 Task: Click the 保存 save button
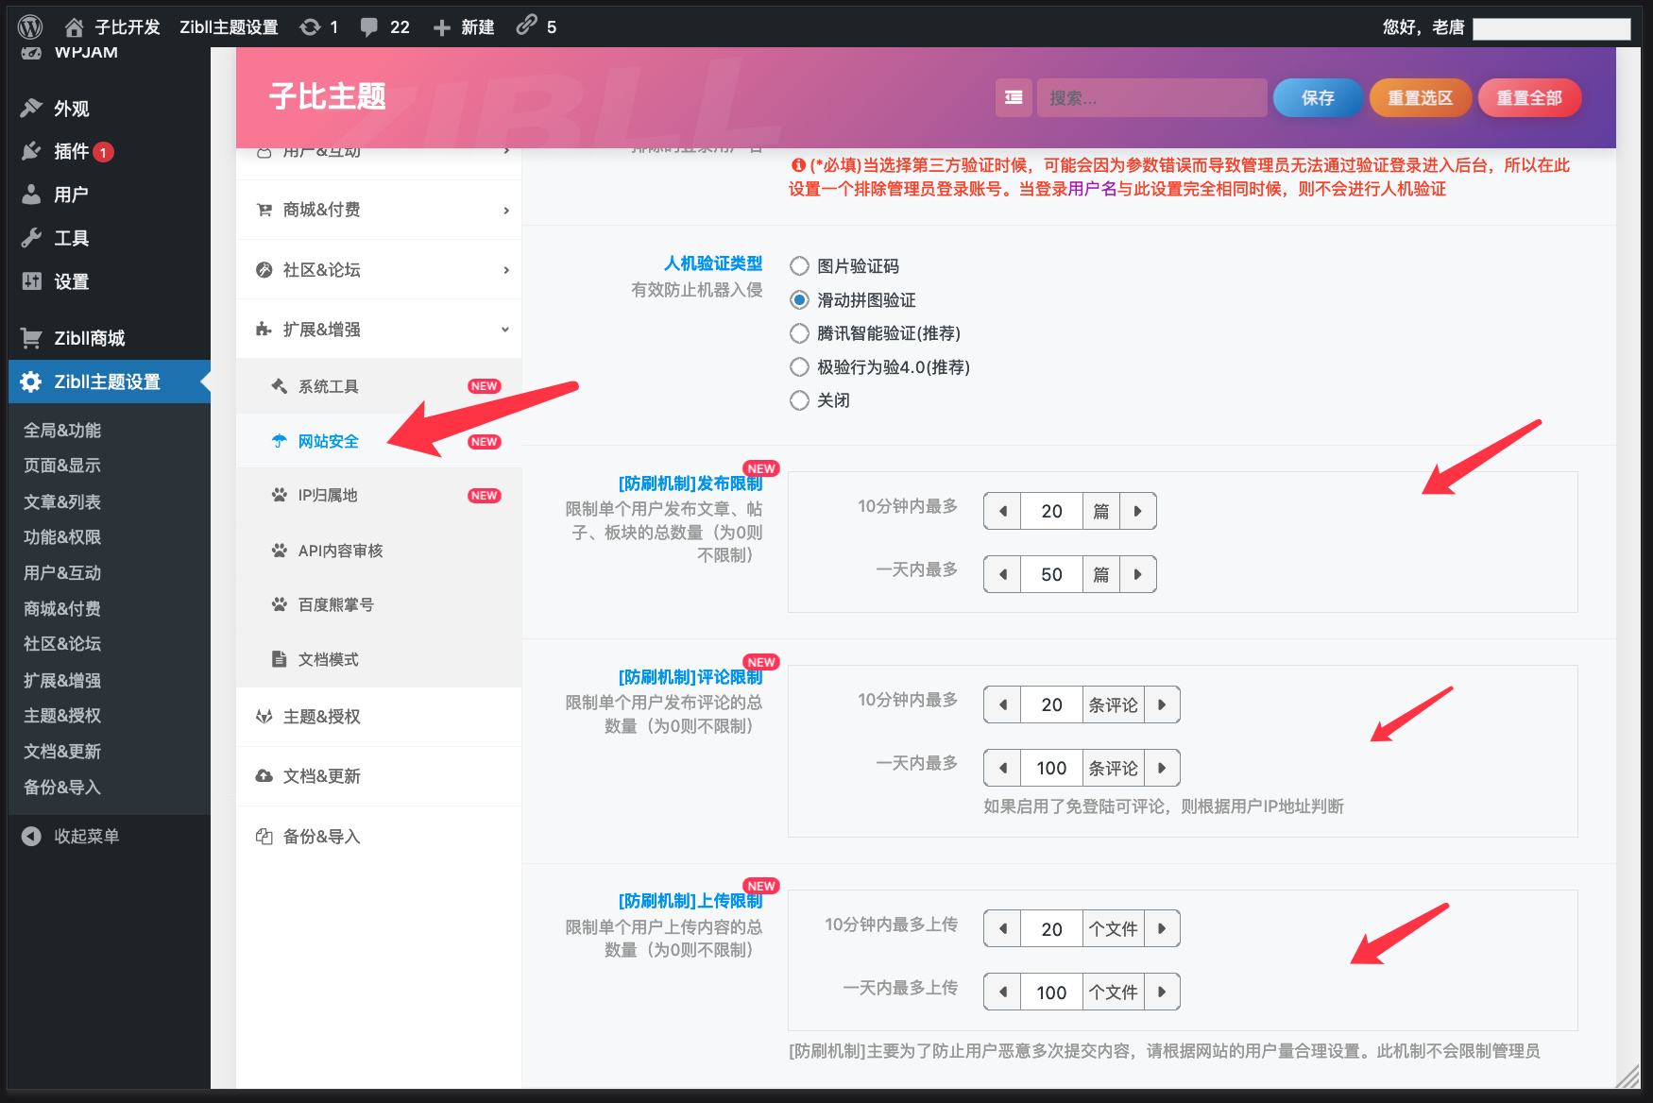[1317, 97]
